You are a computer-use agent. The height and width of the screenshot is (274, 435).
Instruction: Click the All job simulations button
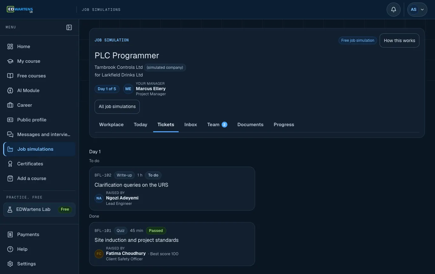pos(117,107)
